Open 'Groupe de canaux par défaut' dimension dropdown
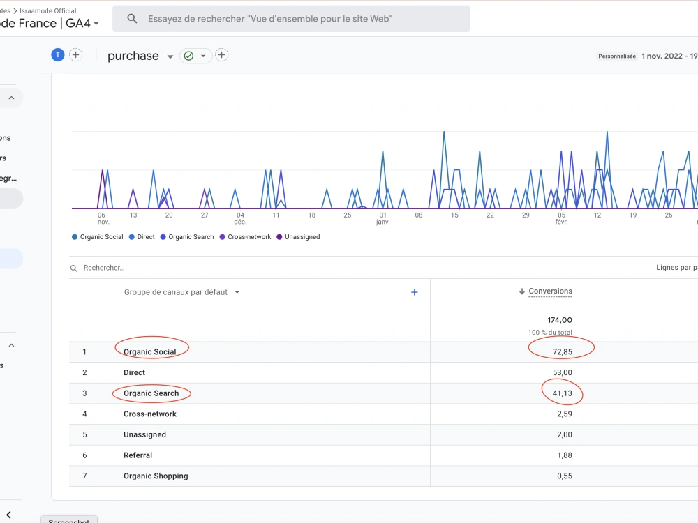698x523 pixels. (x=181, y=292)
